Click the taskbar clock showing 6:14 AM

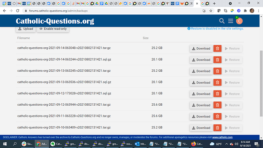(x=245, y=144)
